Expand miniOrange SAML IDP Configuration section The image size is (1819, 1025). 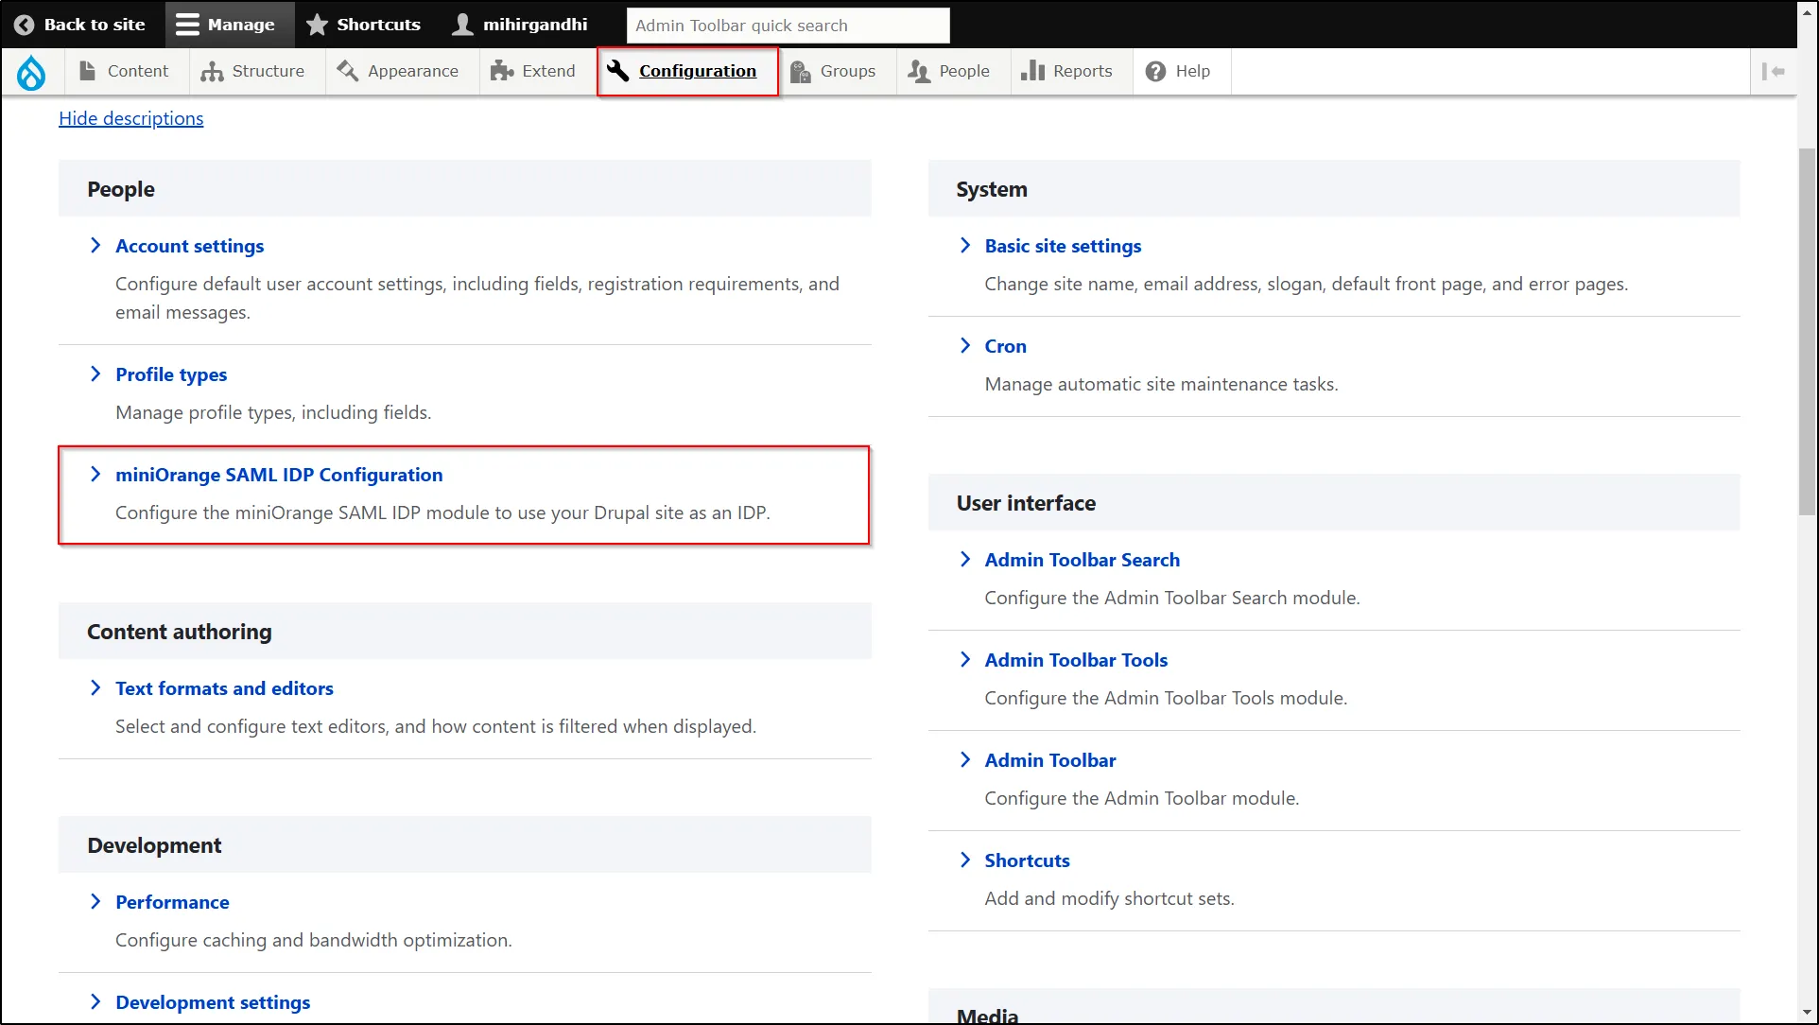(279, 475)
